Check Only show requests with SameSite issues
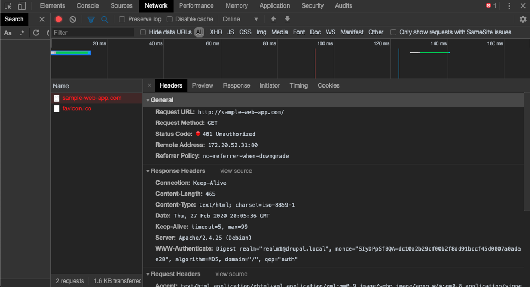Image resolution: width=531 pixels, height=287 pixels. coord(393,32)
